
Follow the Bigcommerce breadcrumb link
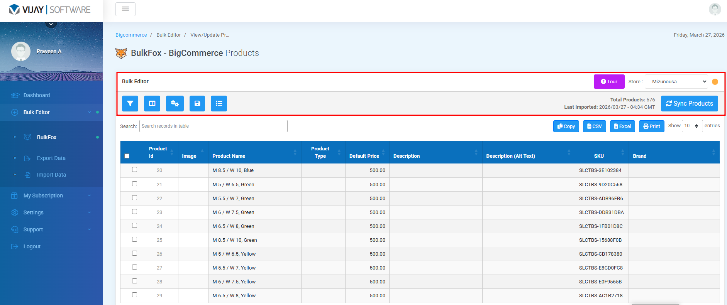coord(131,35)
